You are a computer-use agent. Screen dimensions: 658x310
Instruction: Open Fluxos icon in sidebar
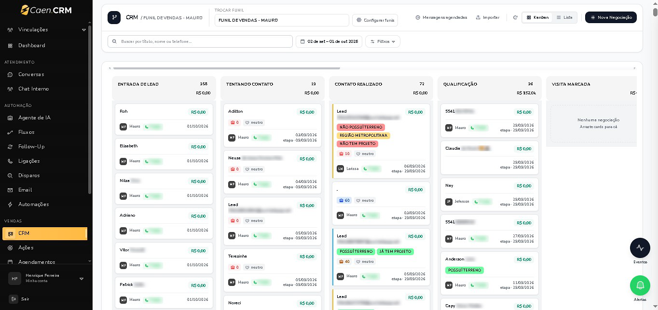(10, 132)
